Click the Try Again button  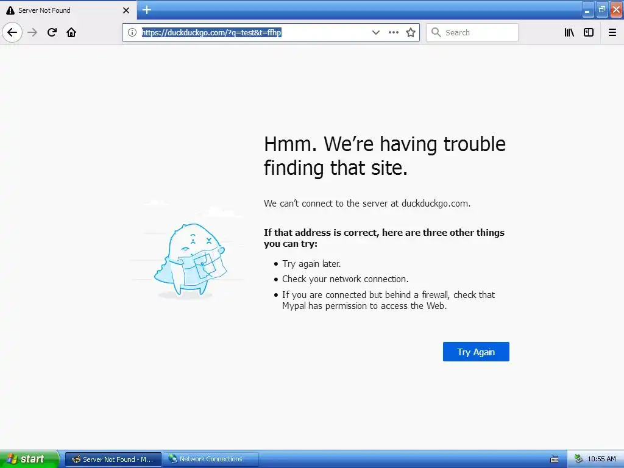476,352
